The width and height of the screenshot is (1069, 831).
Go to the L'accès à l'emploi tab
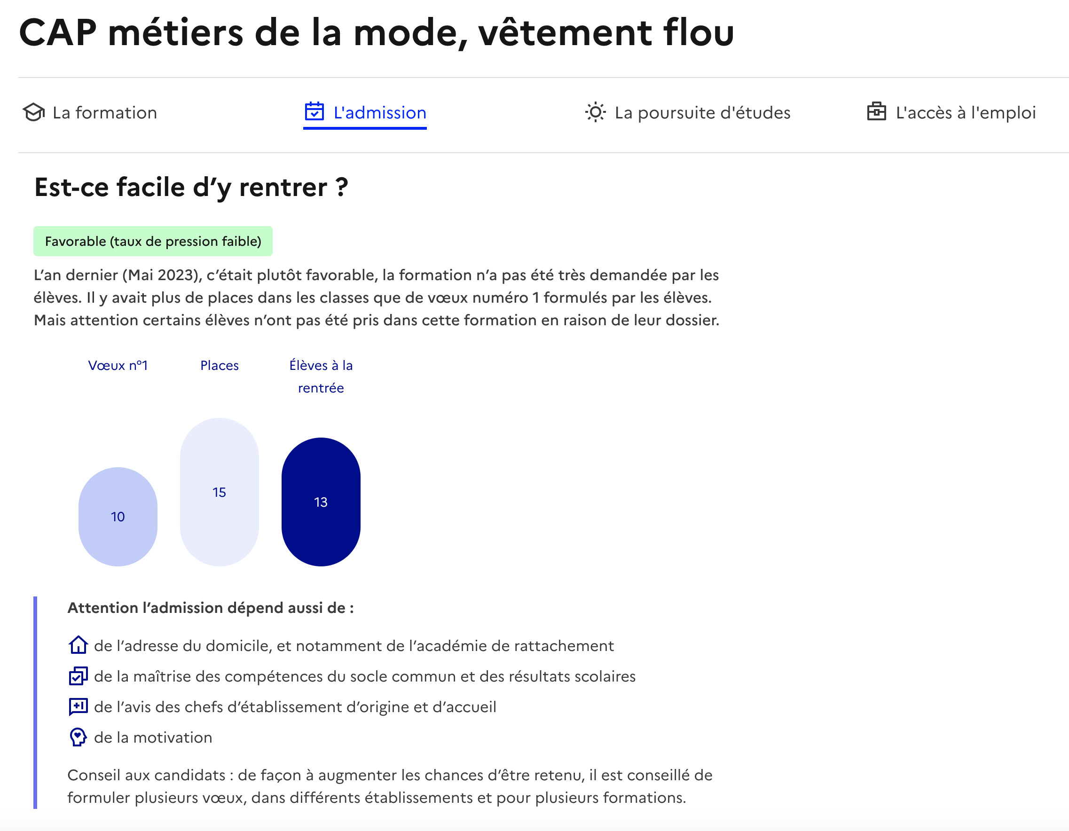(965, 113)
